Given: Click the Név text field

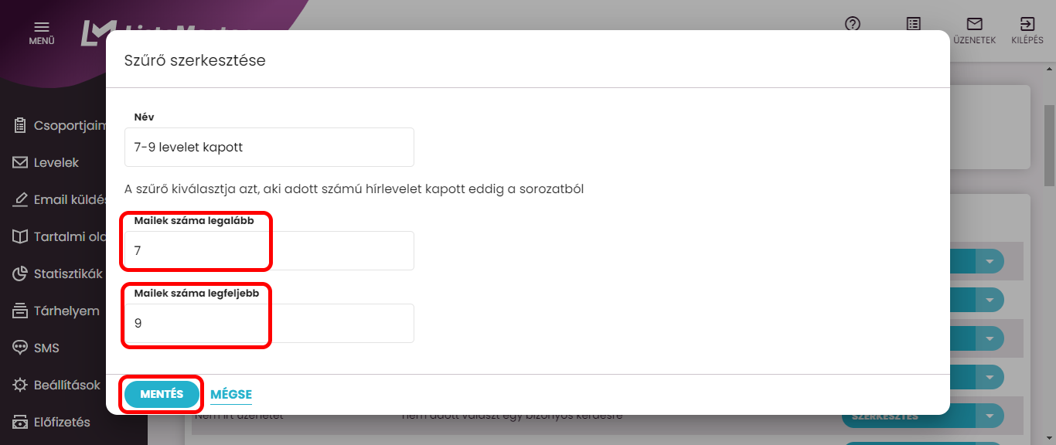Looking at the screenshot, I should click(269, 147).
